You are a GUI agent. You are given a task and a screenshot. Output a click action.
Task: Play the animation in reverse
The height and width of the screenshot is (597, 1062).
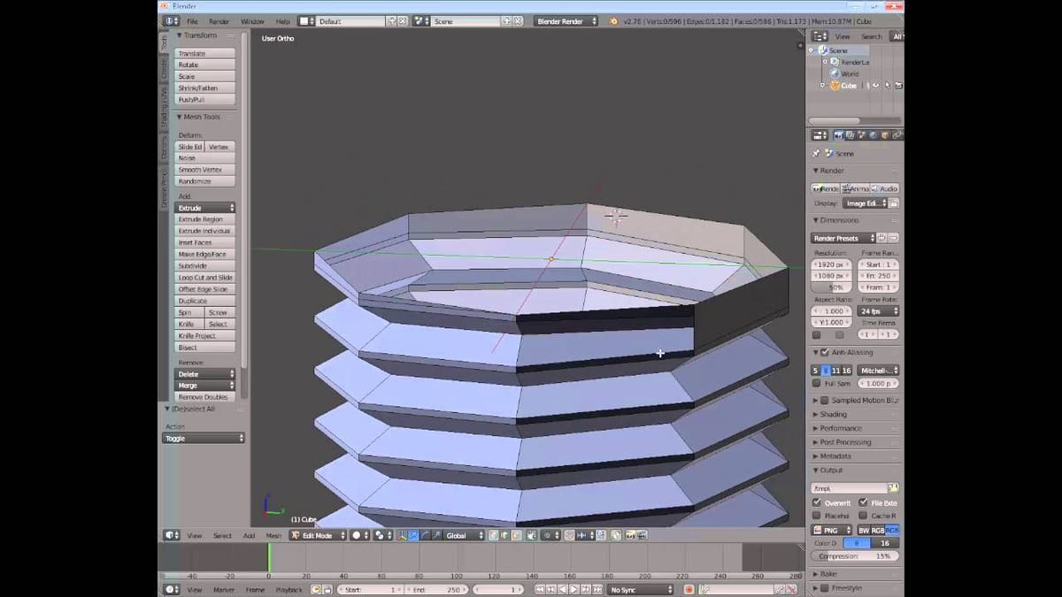coord(562,589)
